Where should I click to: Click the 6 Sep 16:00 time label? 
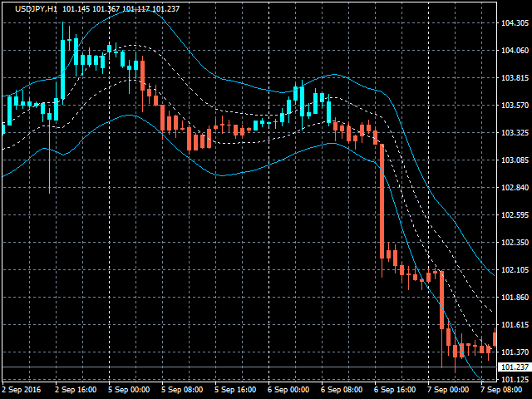tap(393, 389)
